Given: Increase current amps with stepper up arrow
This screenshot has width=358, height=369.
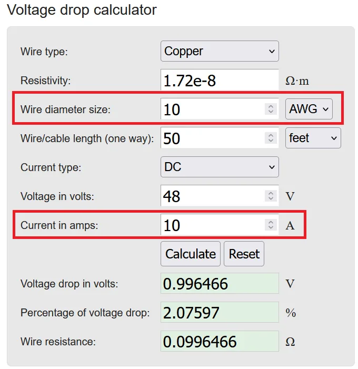Looking at the screenshot, I should tap(271, 222).
